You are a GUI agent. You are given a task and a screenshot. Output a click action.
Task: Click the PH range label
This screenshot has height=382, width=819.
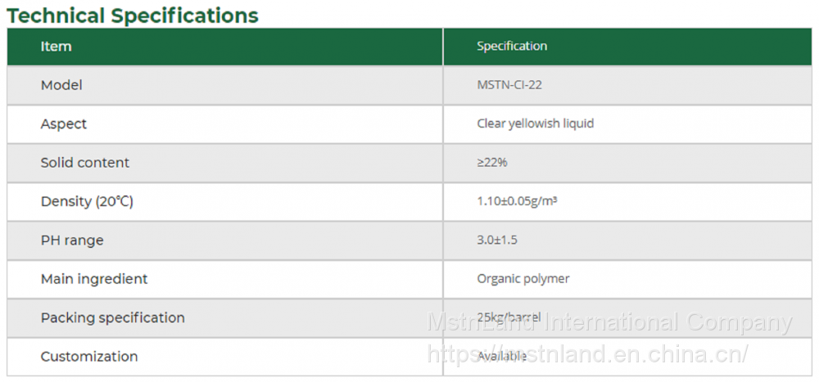pyautogui.click(x=72, y=240)
